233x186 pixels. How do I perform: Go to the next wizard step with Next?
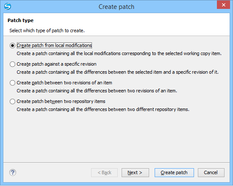coord(135,172)
